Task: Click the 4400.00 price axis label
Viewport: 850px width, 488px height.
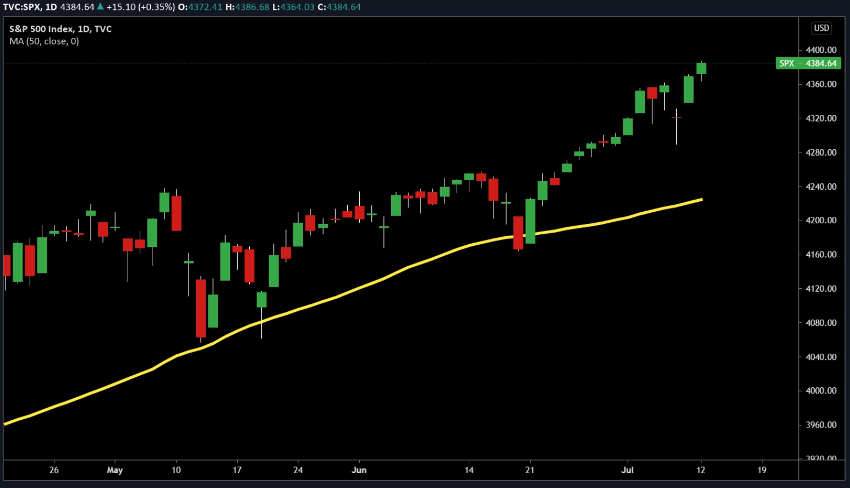Action: [x=821, y=50]
